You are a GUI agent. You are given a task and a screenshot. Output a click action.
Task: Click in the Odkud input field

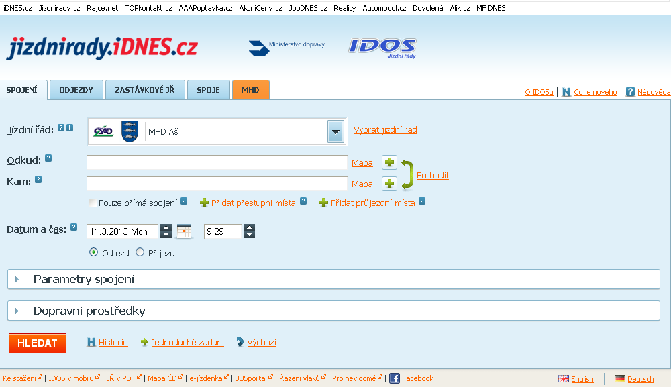coord(217,162)
